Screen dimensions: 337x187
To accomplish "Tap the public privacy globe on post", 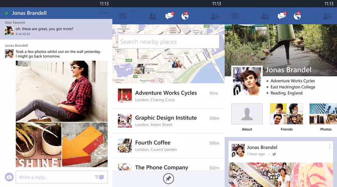I will point(274,154).
